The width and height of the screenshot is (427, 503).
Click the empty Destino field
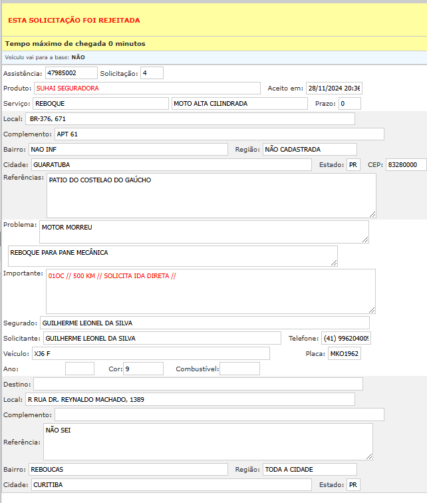pos(198,384)
